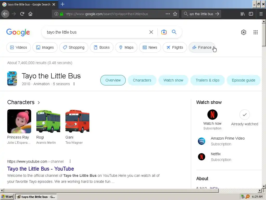Click the green padlock security icon
The image size is (266, 200).
coord(62,14)
